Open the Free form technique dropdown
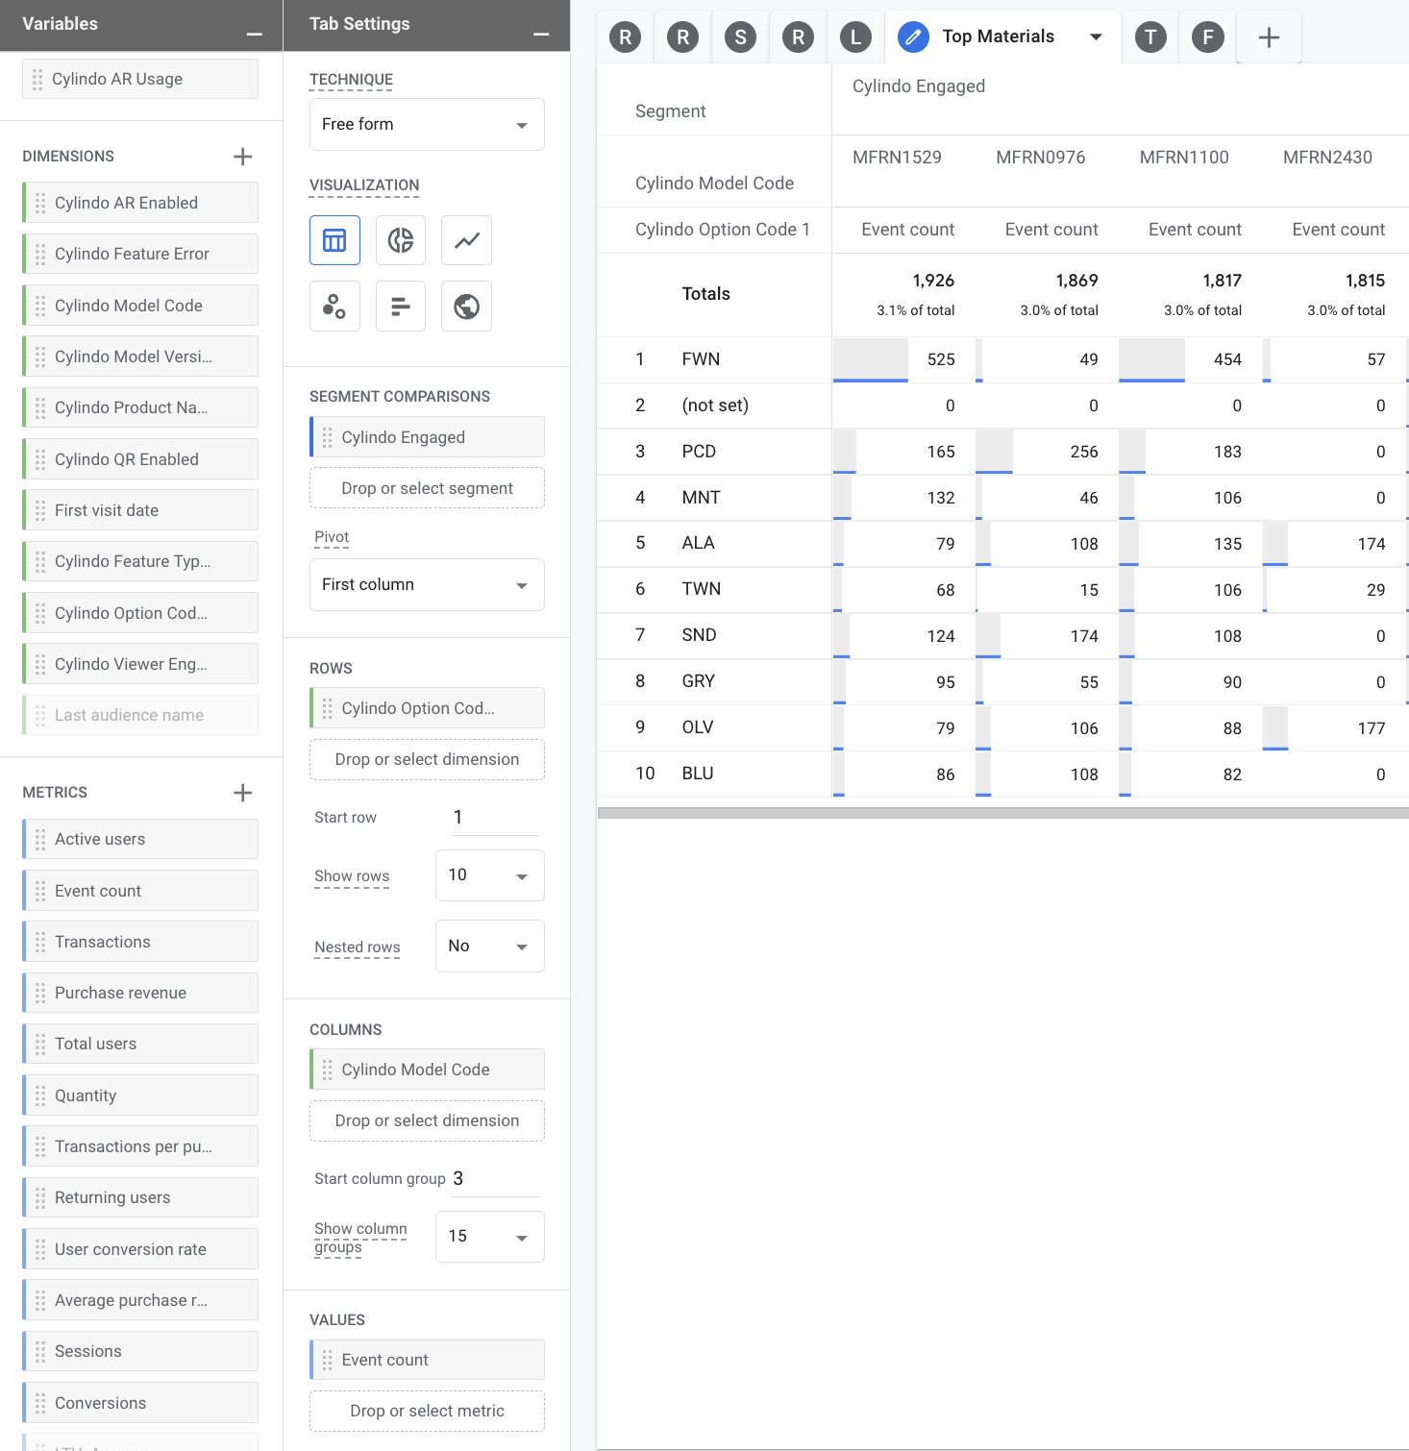1409x1451 pixels. [x=426, y=124]
